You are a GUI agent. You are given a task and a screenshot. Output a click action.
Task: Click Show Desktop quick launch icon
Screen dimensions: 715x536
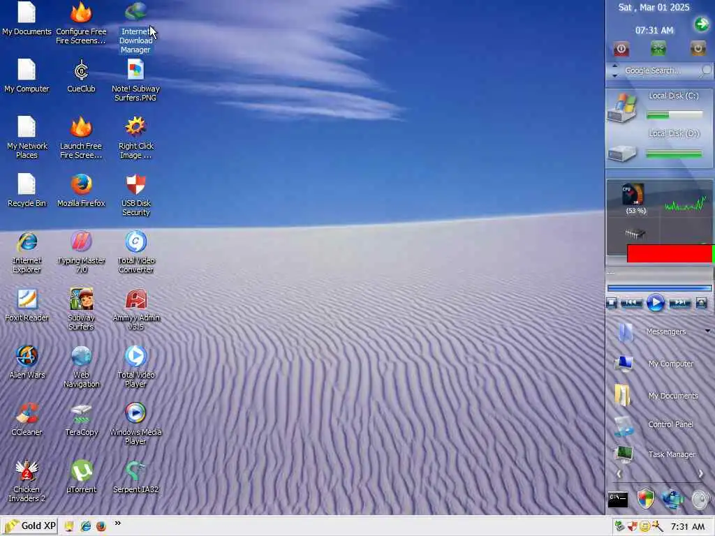click(69, 526)
